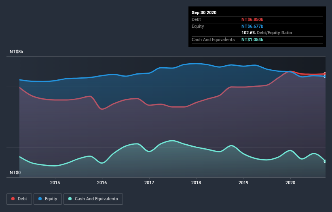Toggle the Debt legend button

click(19, 199)
